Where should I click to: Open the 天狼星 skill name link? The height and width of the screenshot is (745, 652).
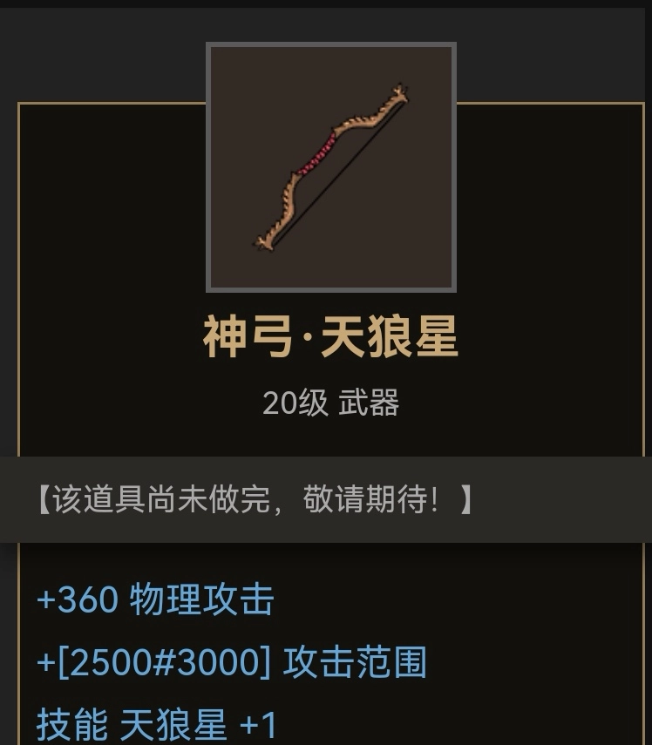(x=173, y=725)
